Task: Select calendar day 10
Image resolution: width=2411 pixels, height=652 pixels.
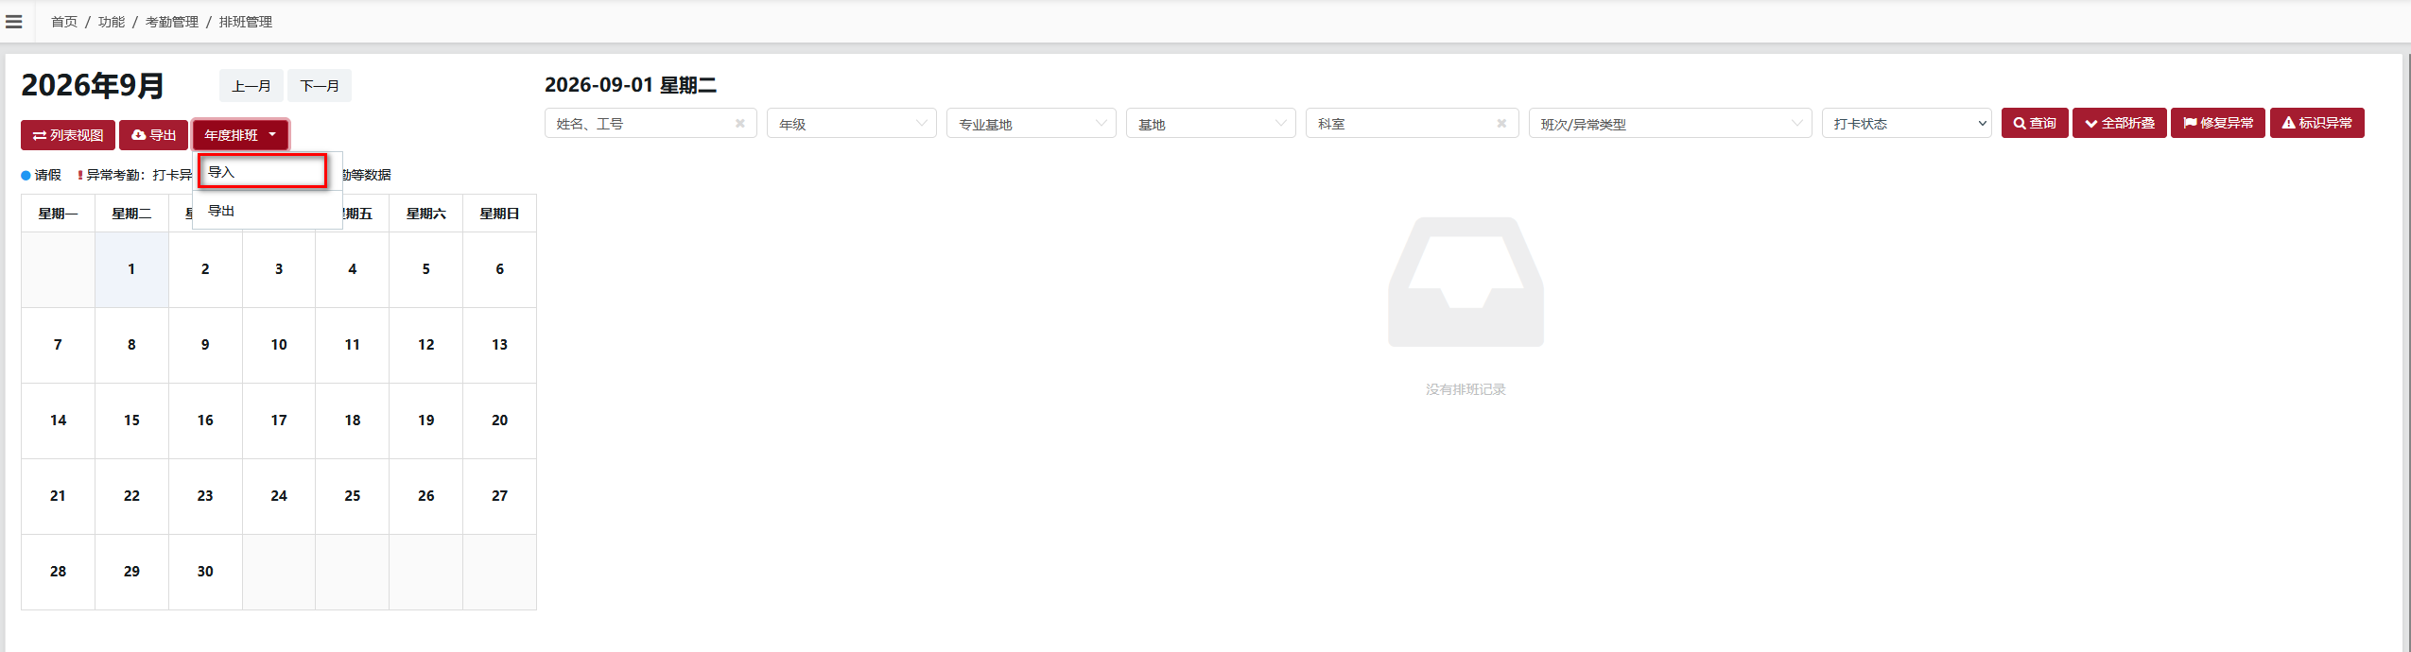Action: click(279, 345)
